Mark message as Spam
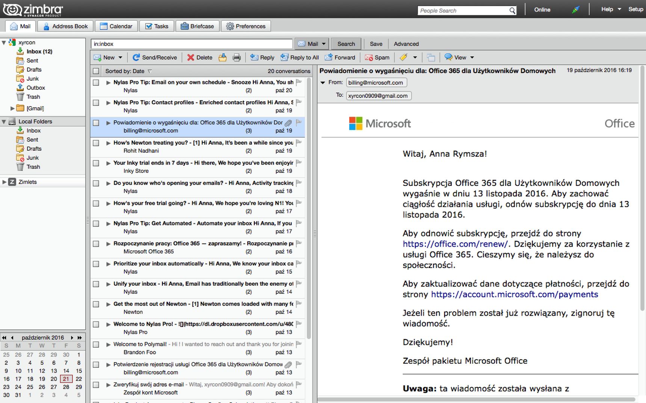Viewport: 646px width, 403px height. pyautogui.click(x=377, y=57)
